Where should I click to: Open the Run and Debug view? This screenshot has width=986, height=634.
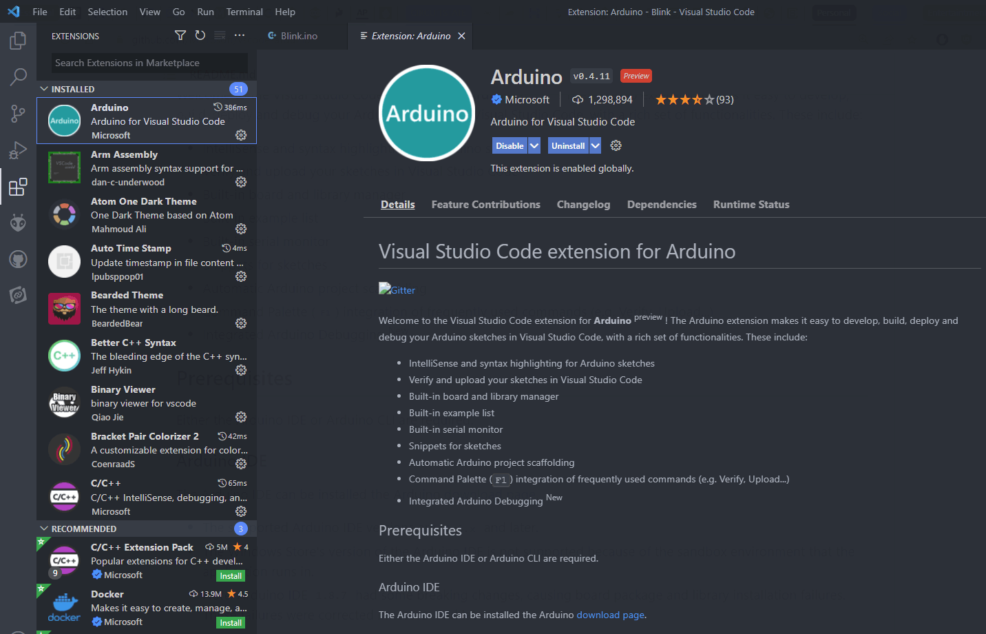click(18, 150)
